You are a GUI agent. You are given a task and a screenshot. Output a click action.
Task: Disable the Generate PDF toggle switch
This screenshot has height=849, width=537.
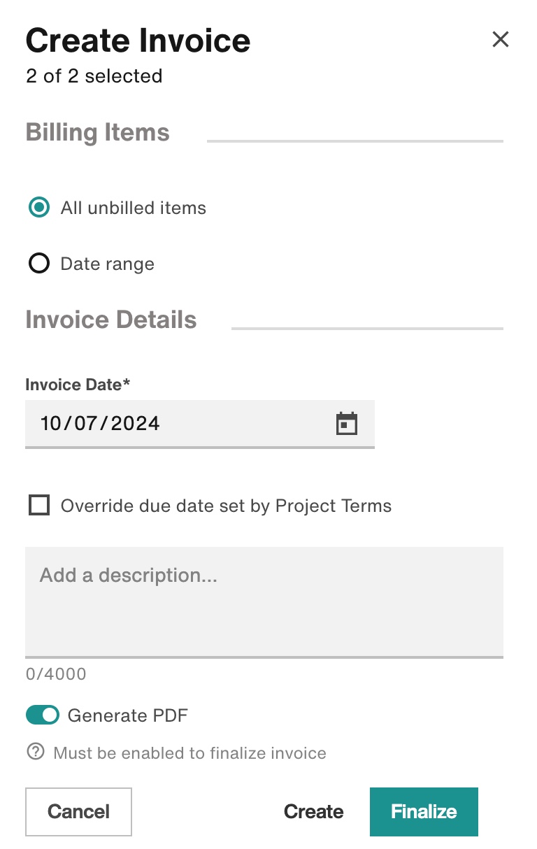point(43,715)
